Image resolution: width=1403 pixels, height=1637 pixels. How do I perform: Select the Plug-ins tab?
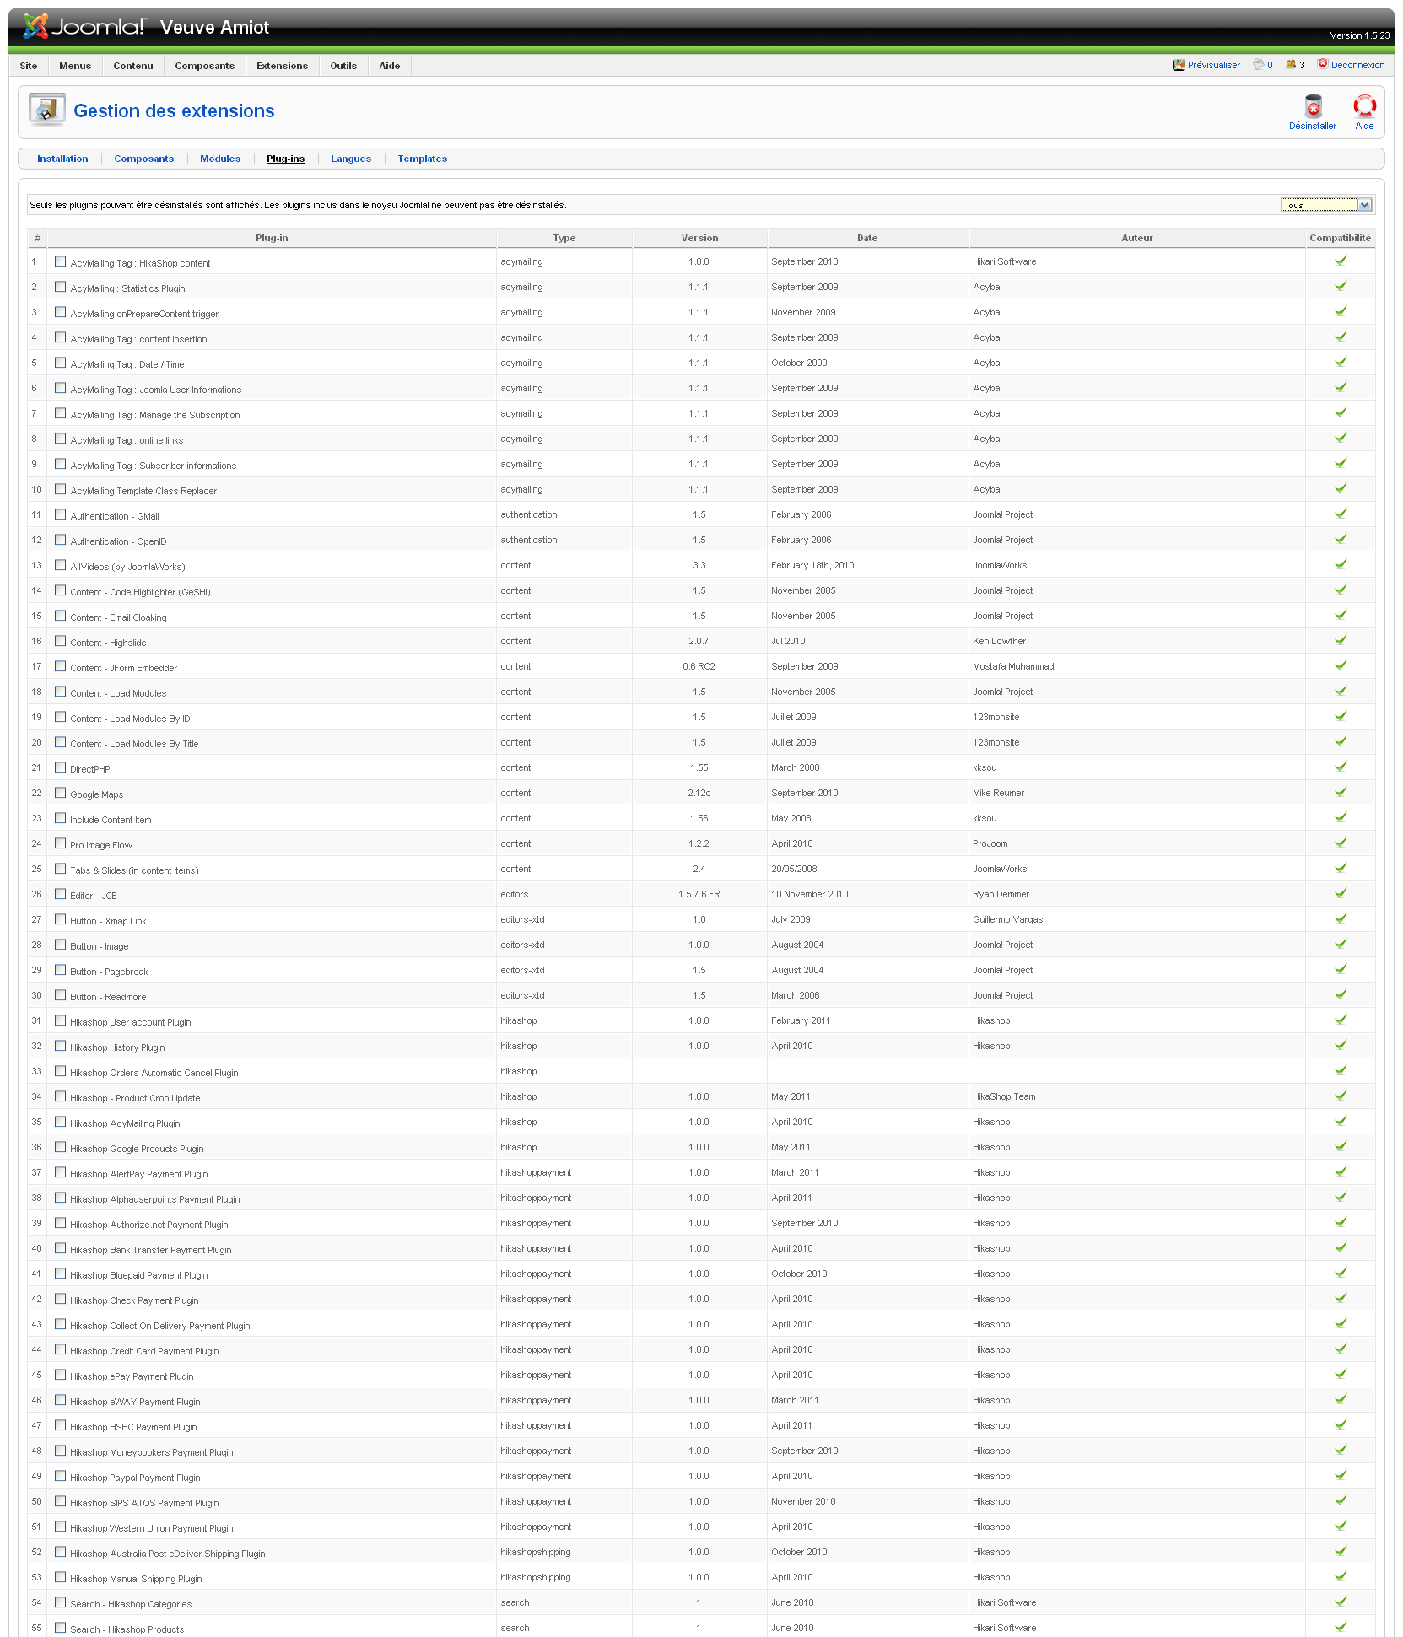[286, 159]
